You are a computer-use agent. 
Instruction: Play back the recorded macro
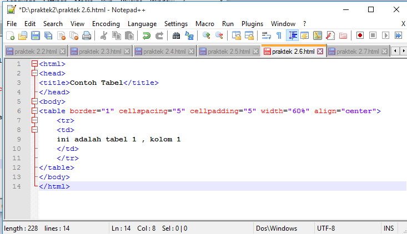(x=386, y=35)
